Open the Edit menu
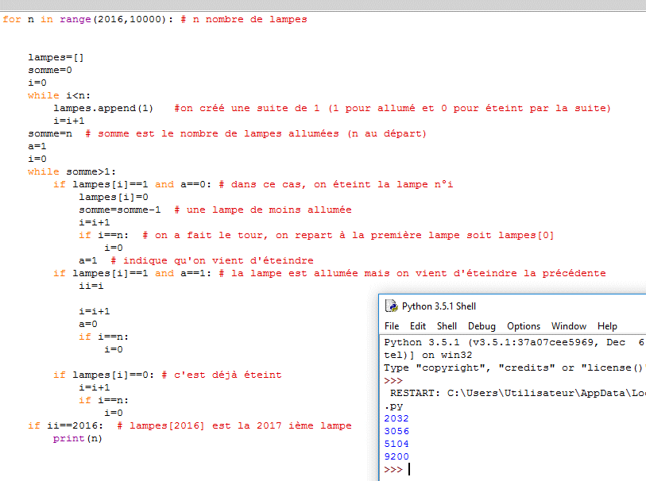 click(x=418, y=326)
